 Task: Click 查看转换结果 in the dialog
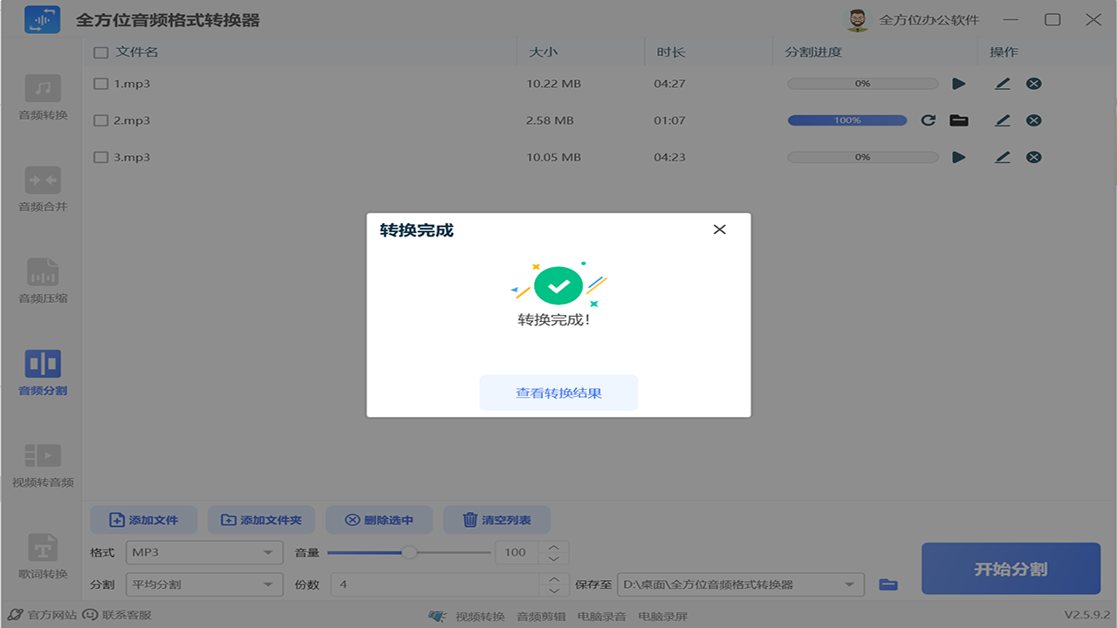[x=558, y=392]
